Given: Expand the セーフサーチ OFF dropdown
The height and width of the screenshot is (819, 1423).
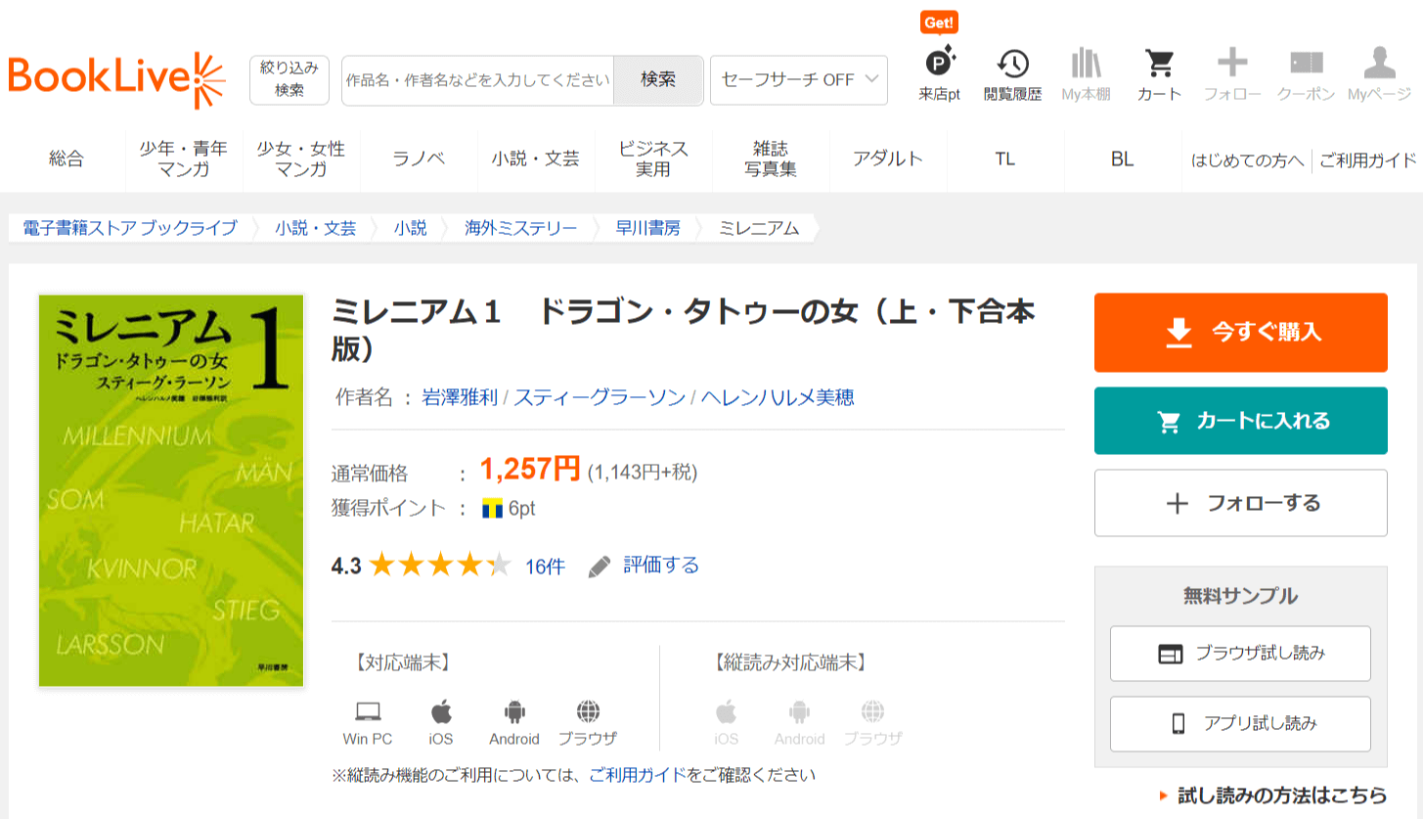Looking at the screenshot, I should pos(798,80).
